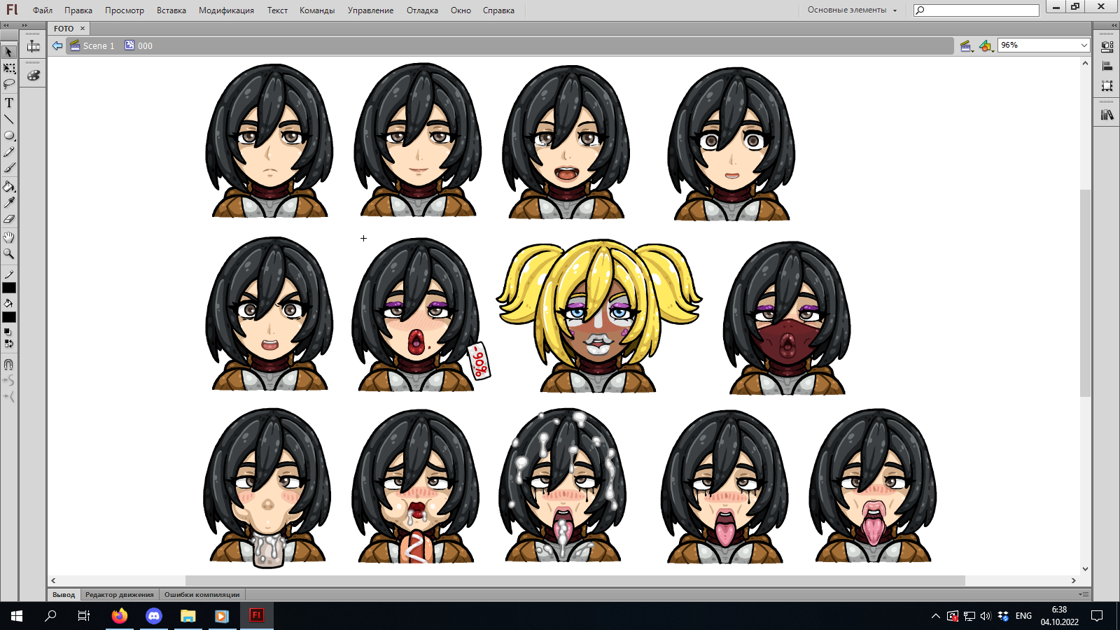Open the Swatches palette panel icon
This screenshot has height=630, width=1120.
(x=34, y=76)
